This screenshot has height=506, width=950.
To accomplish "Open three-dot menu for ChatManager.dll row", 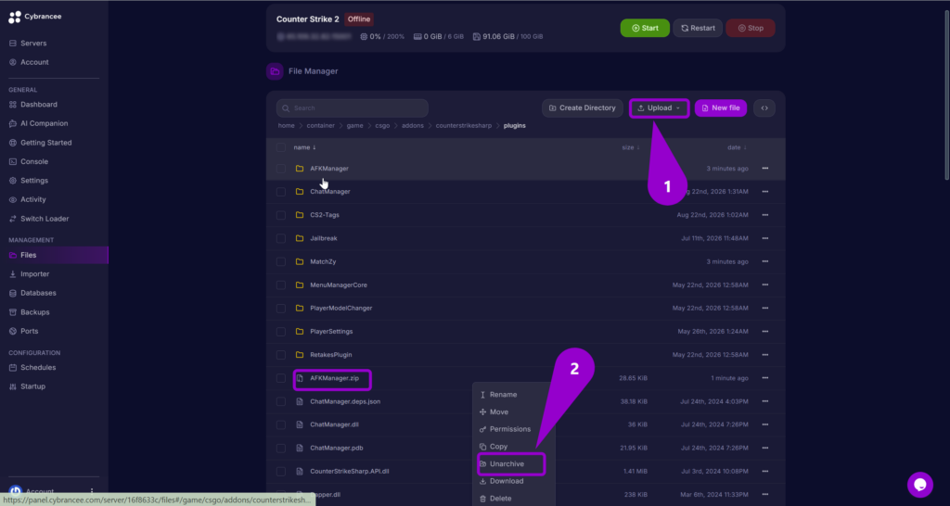I will pos(765,424).
